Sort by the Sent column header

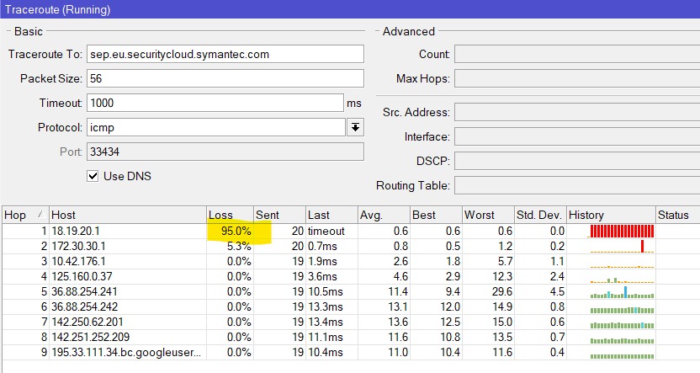point(279,215)
